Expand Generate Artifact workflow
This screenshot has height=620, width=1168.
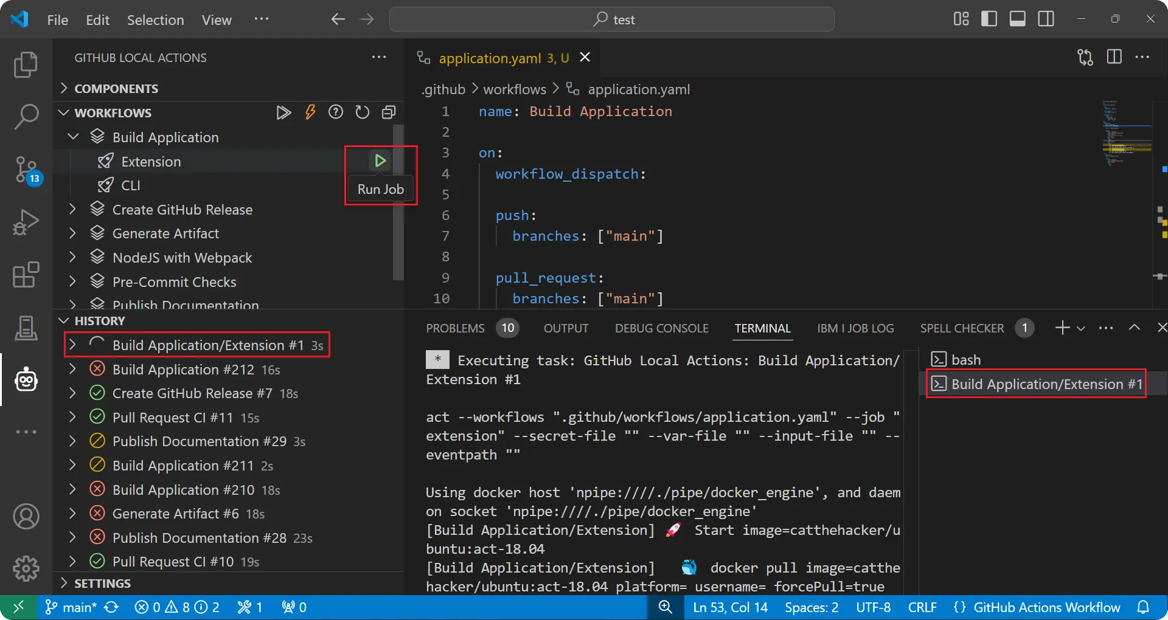tap(73, 233)
